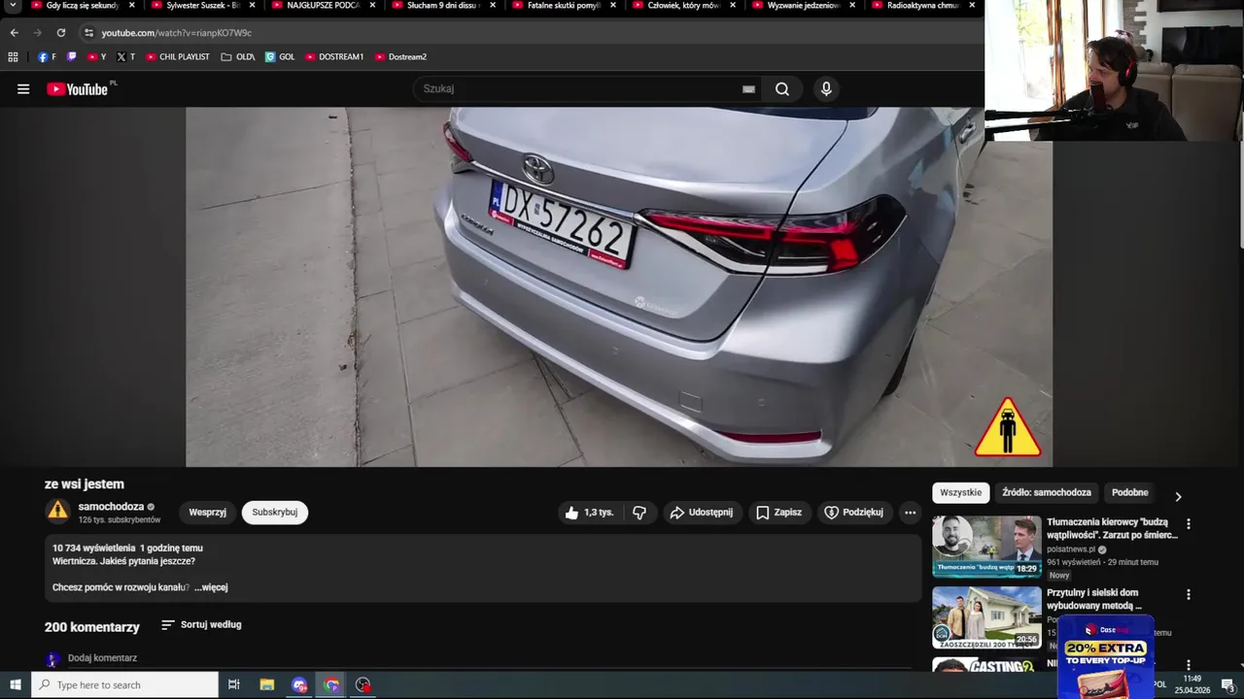
Task: Switch to the NAJGŁUPSZE PODCA tab
Action: click(324, 6)
